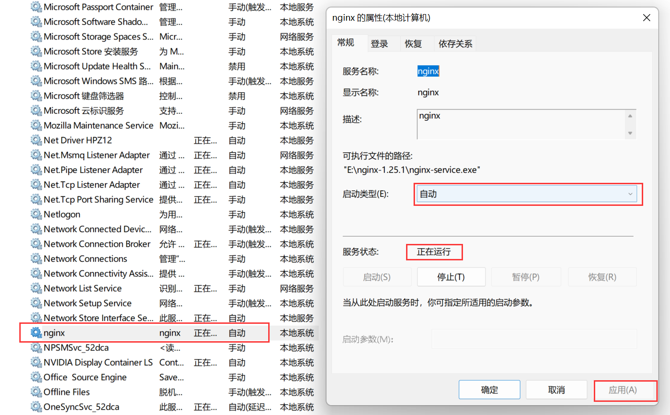Image resolution: width=670 pixels, height=415 pixels.
Task: Open the 启动类型 dropdown
Action: 526,194
